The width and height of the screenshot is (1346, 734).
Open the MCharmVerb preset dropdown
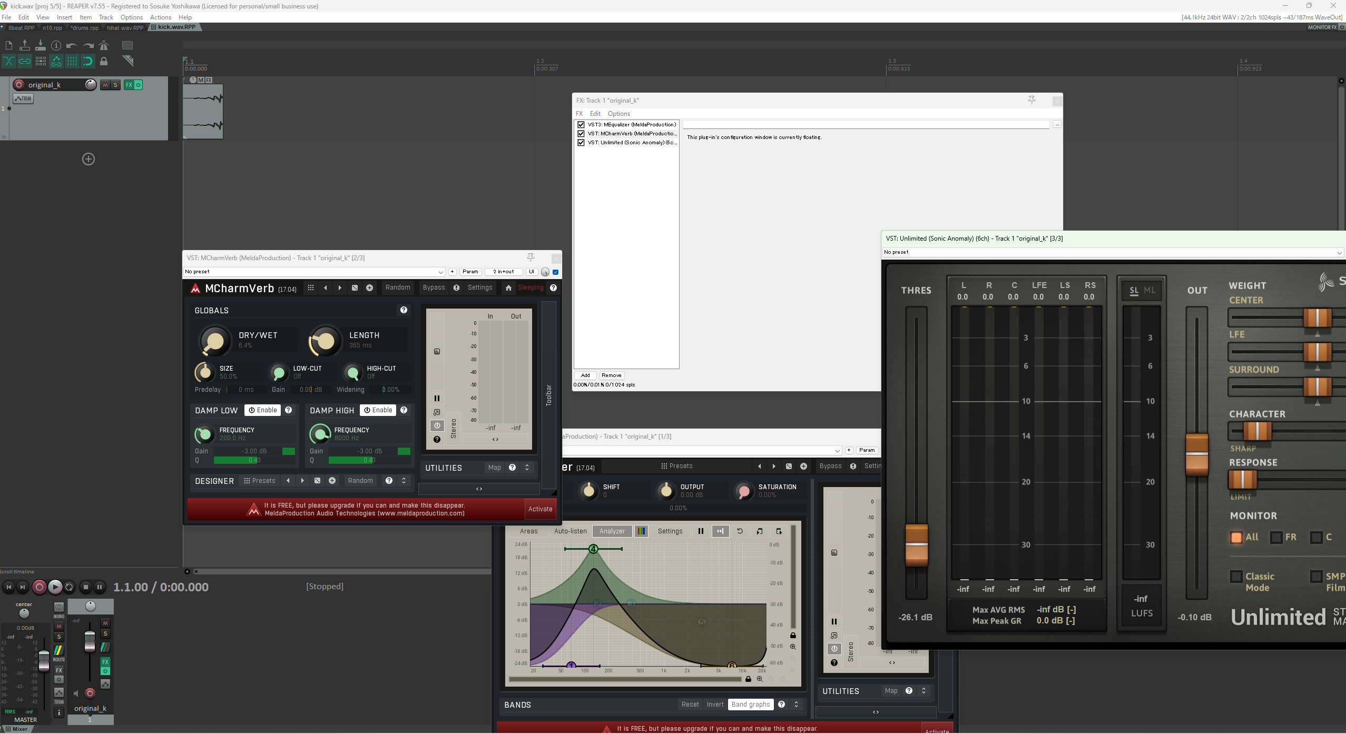click(x=440, y=272)
